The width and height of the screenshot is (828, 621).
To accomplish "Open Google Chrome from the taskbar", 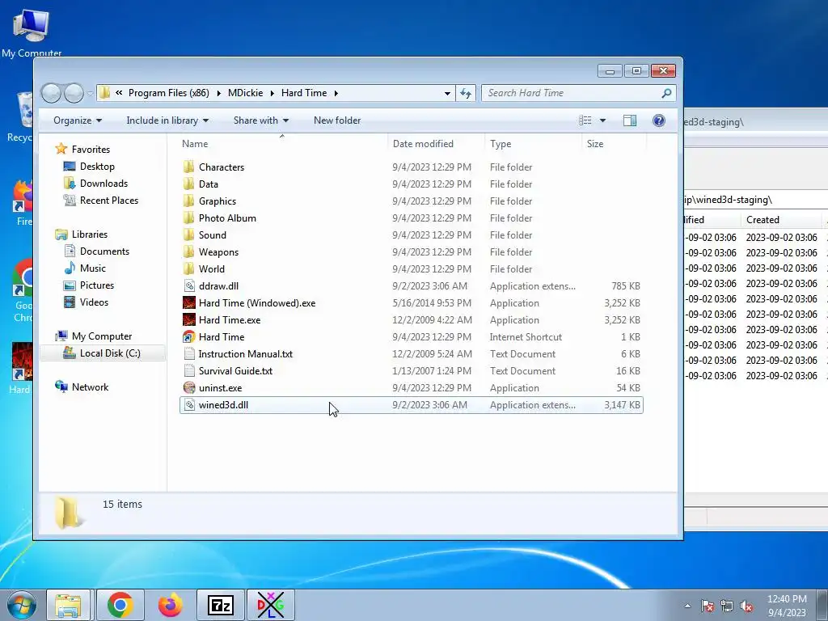I will (120, 605).
